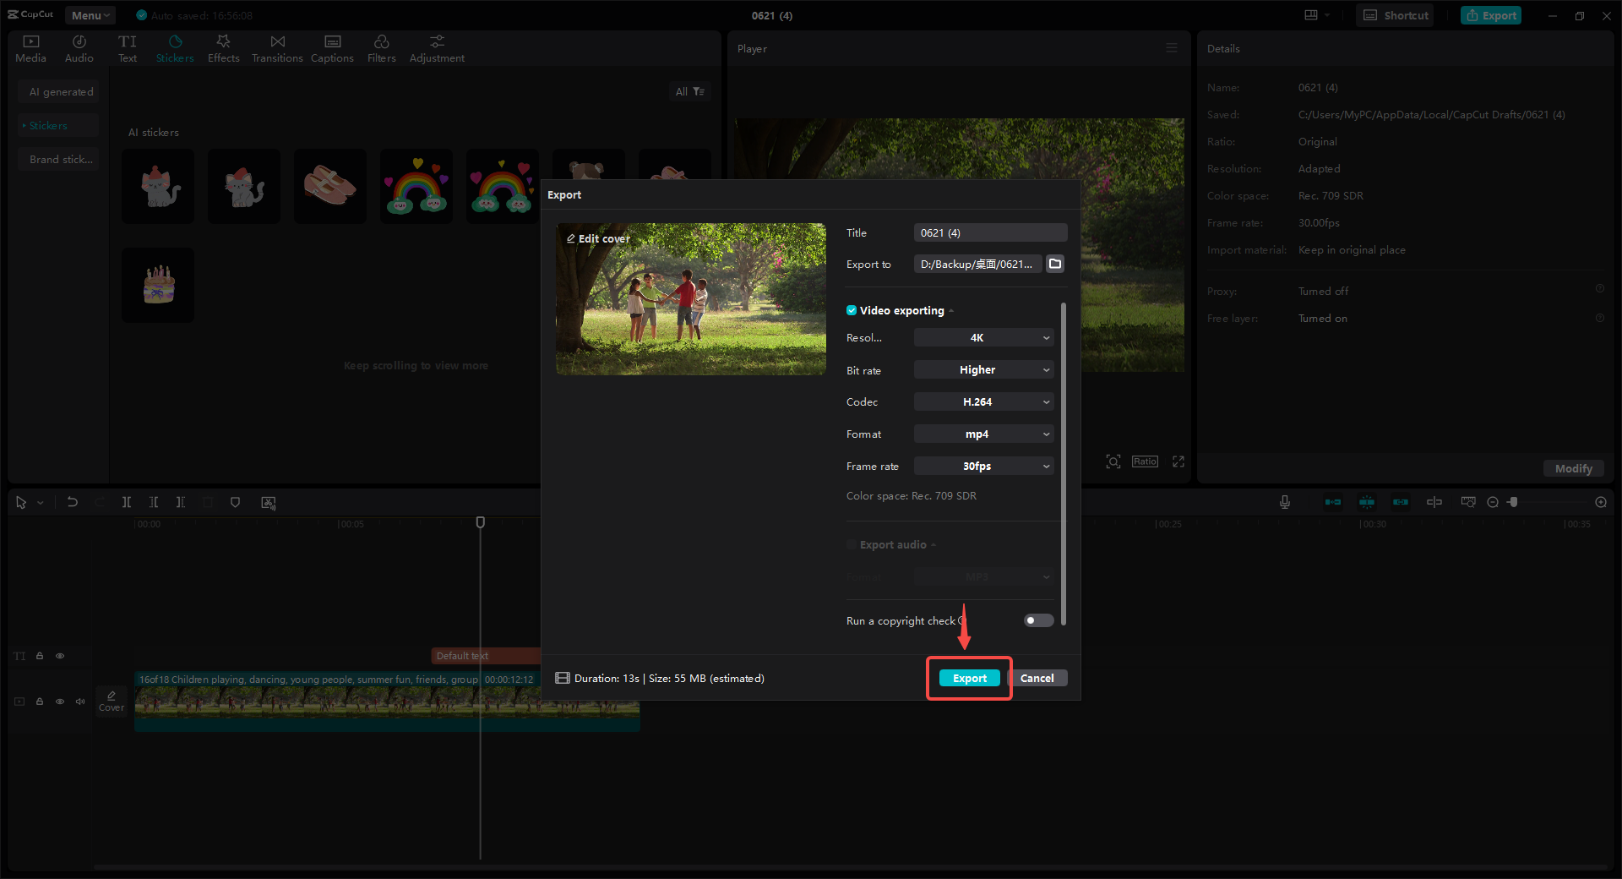Open the Media panel
Viewport: 1622px width, 879px height.
point(30,47)
